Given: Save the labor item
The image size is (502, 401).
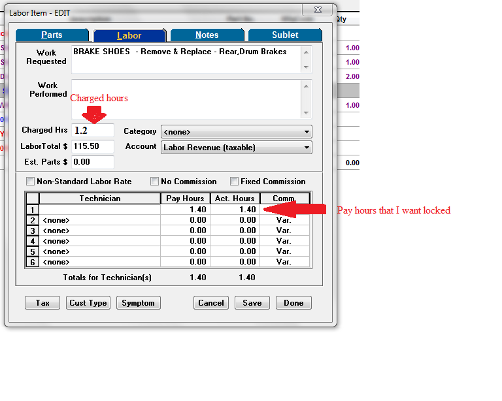Looking at the screenshot, I should click(252, 303).
